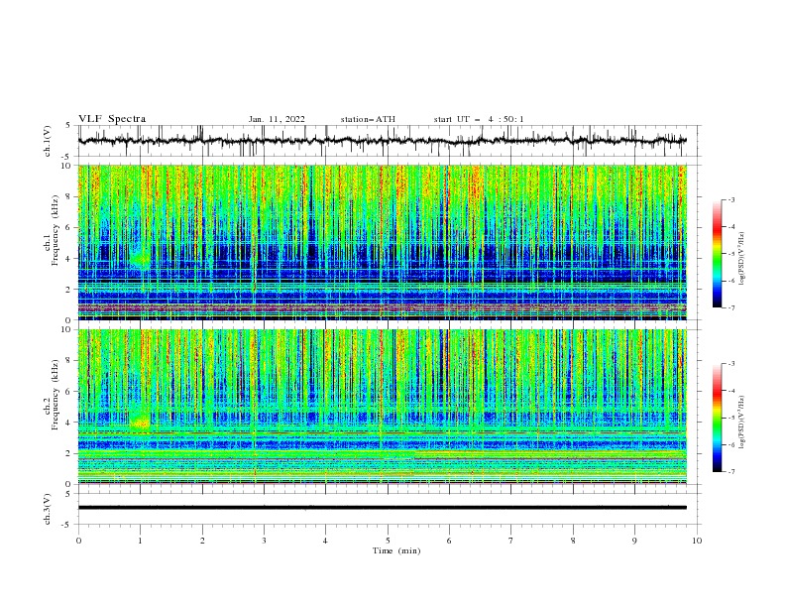Click the "start UT = 4 :50: 1" text
The width and height of the screenshot is (785, 607).
(x=479, y=119)
